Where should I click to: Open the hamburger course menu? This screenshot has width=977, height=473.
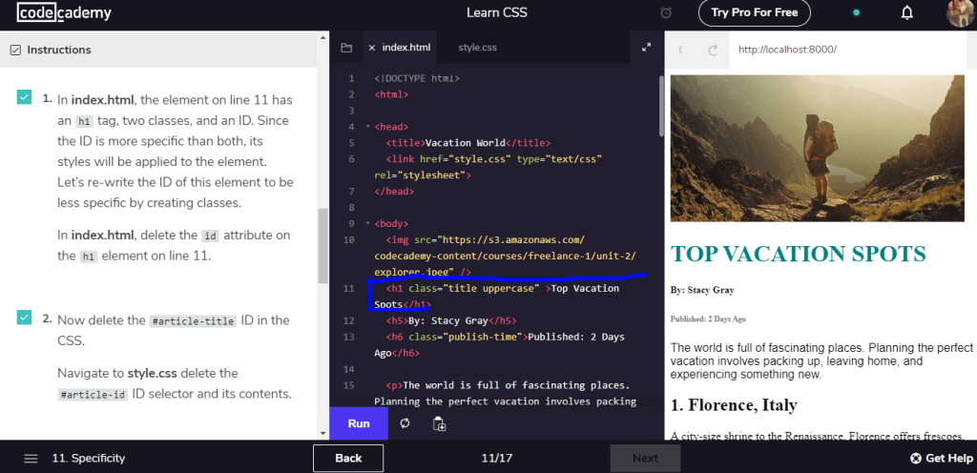click(31, 458)
